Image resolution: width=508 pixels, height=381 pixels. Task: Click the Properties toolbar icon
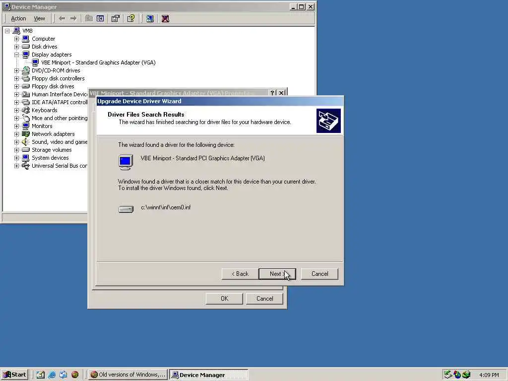coord(115,18)
